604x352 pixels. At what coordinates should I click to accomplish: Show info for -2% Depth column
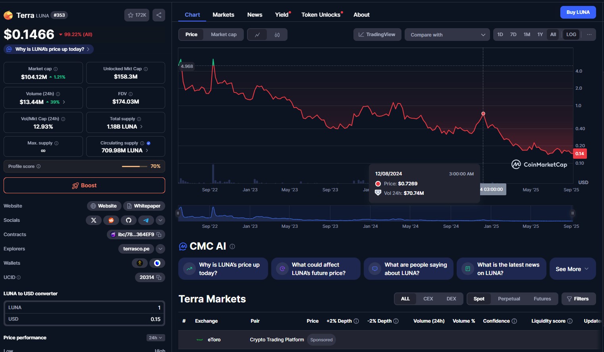(x=396, y=321)
